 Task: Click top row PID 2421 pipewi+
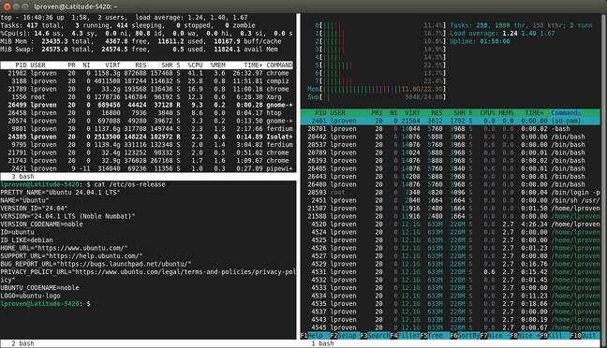pos(147,168)
